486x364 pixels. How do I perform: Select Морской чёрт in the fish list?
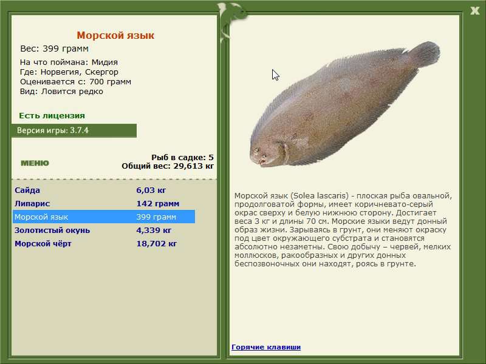pos(43,244)
